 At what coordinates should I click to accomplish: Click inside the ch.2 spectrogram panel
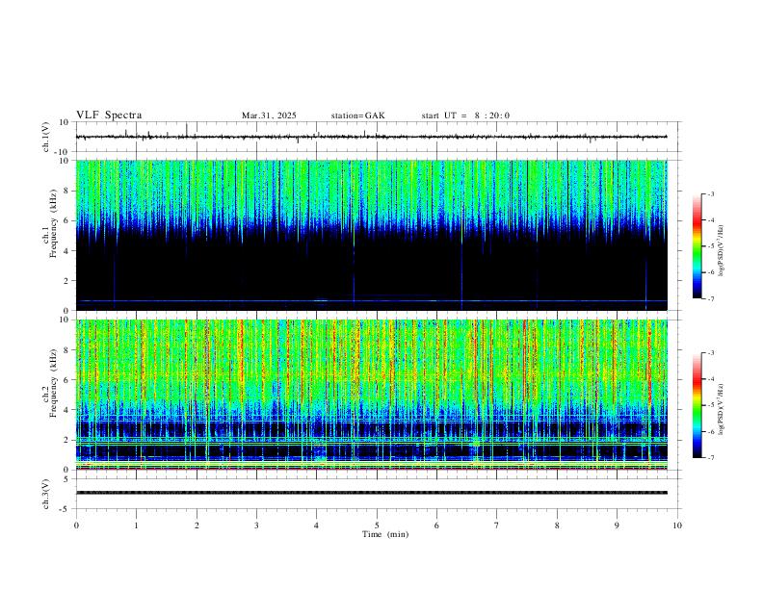[x=372, y=395]
